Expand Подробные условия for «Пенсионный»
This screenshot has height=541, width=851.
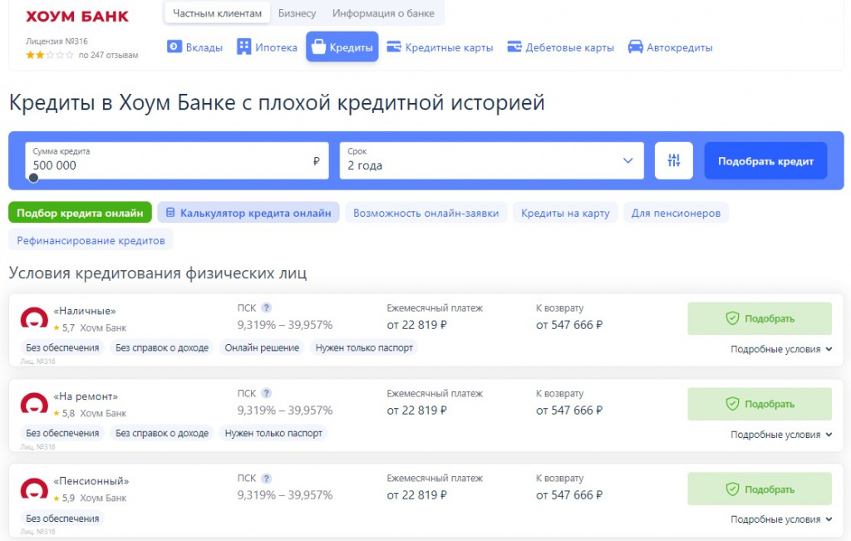[x=781, y=519]
